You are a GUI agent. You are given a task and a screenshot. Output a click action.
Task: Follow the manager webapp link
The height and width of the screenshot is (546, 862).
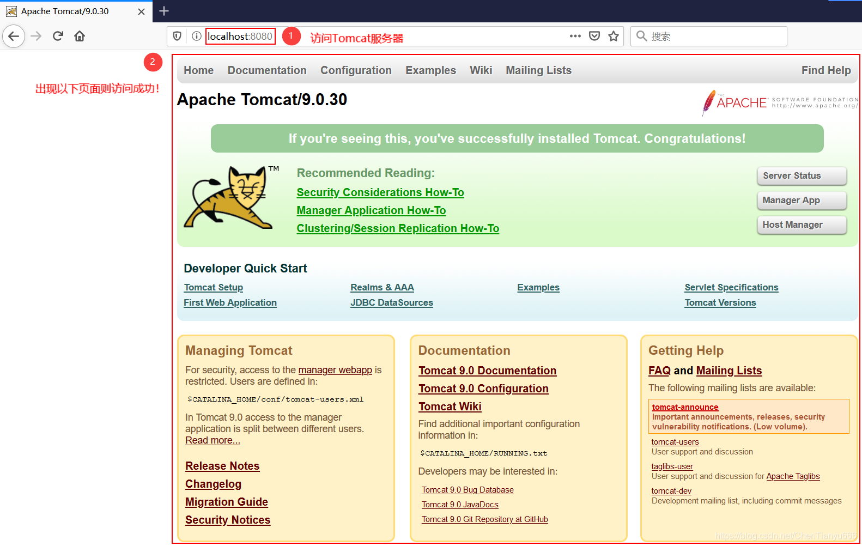335,370
